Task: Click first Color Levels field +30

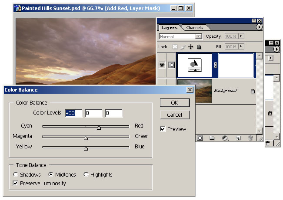Action: point(73,113)
